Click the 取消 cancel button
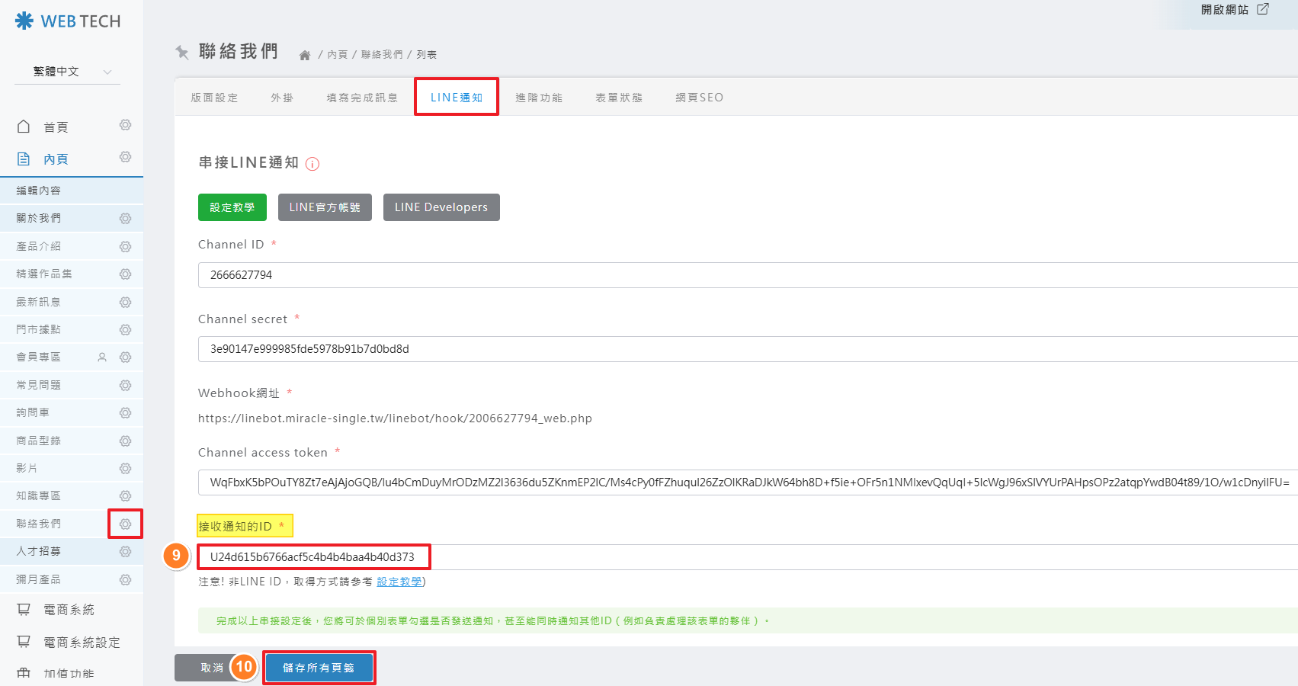 (211, 668)
